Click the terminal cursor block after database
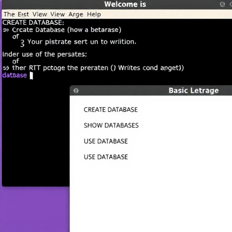 click(x=31, y=76)
